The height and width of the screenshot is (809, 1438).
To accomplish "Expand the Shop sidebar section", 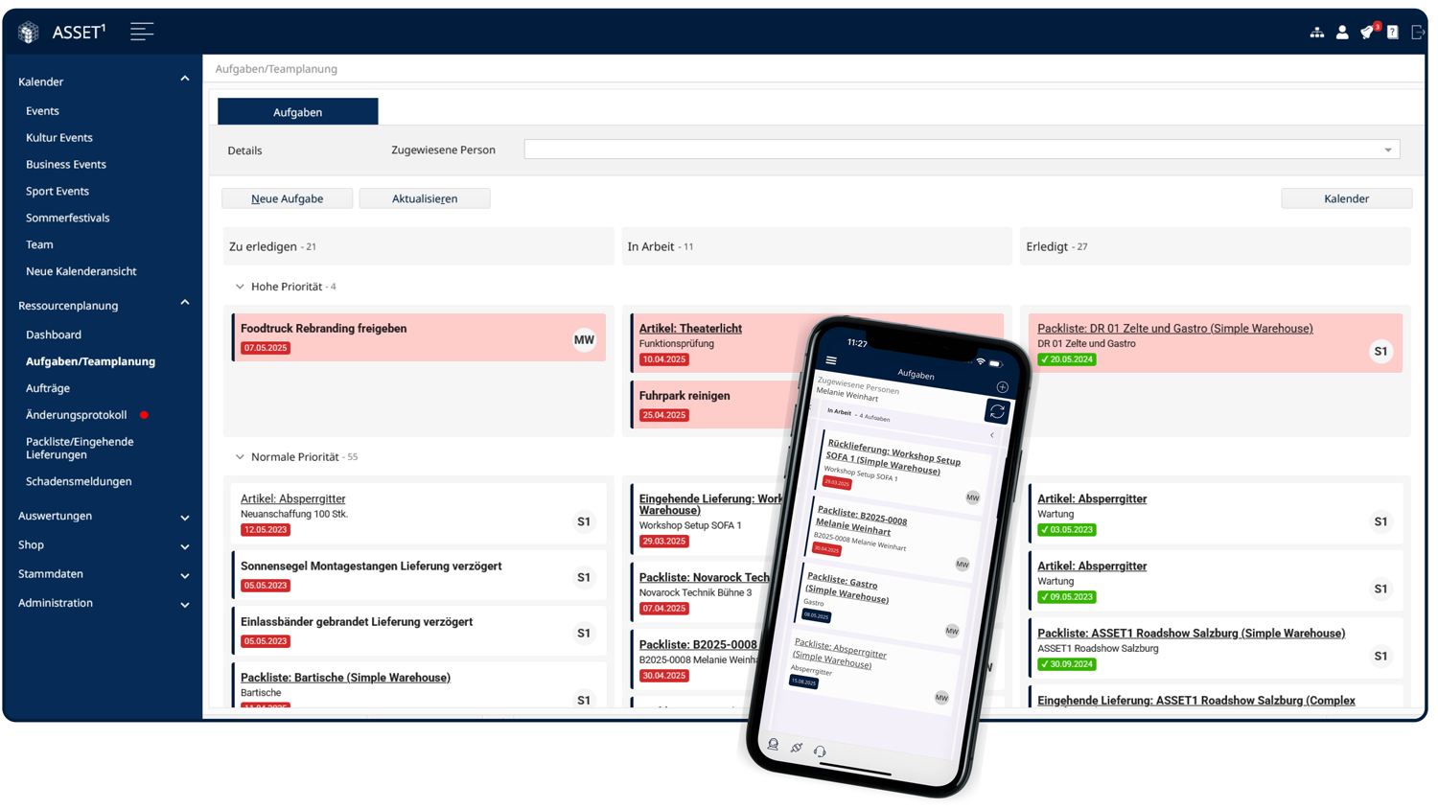I will click(185, 546).
